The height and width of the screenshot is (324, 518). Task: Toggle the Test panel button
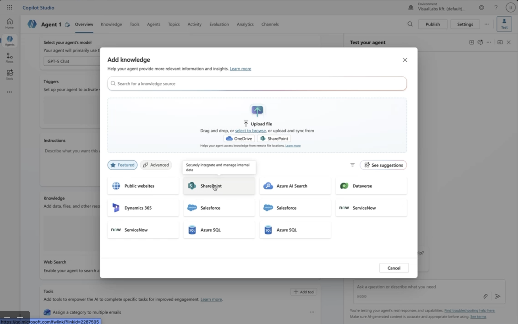tap(504, 24)
